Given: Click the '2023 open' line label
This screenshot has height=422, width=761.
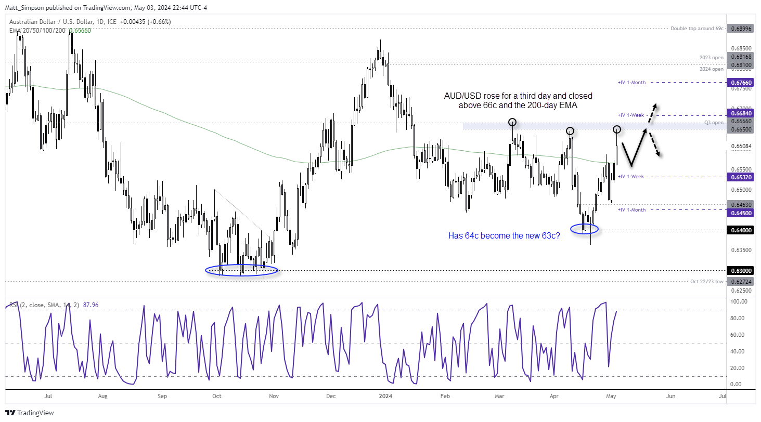Looking at the screenshot, I should click(712, 57).
